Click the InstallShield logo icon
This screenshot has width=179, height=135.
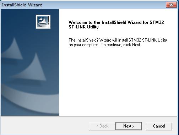tap(43, 22)
